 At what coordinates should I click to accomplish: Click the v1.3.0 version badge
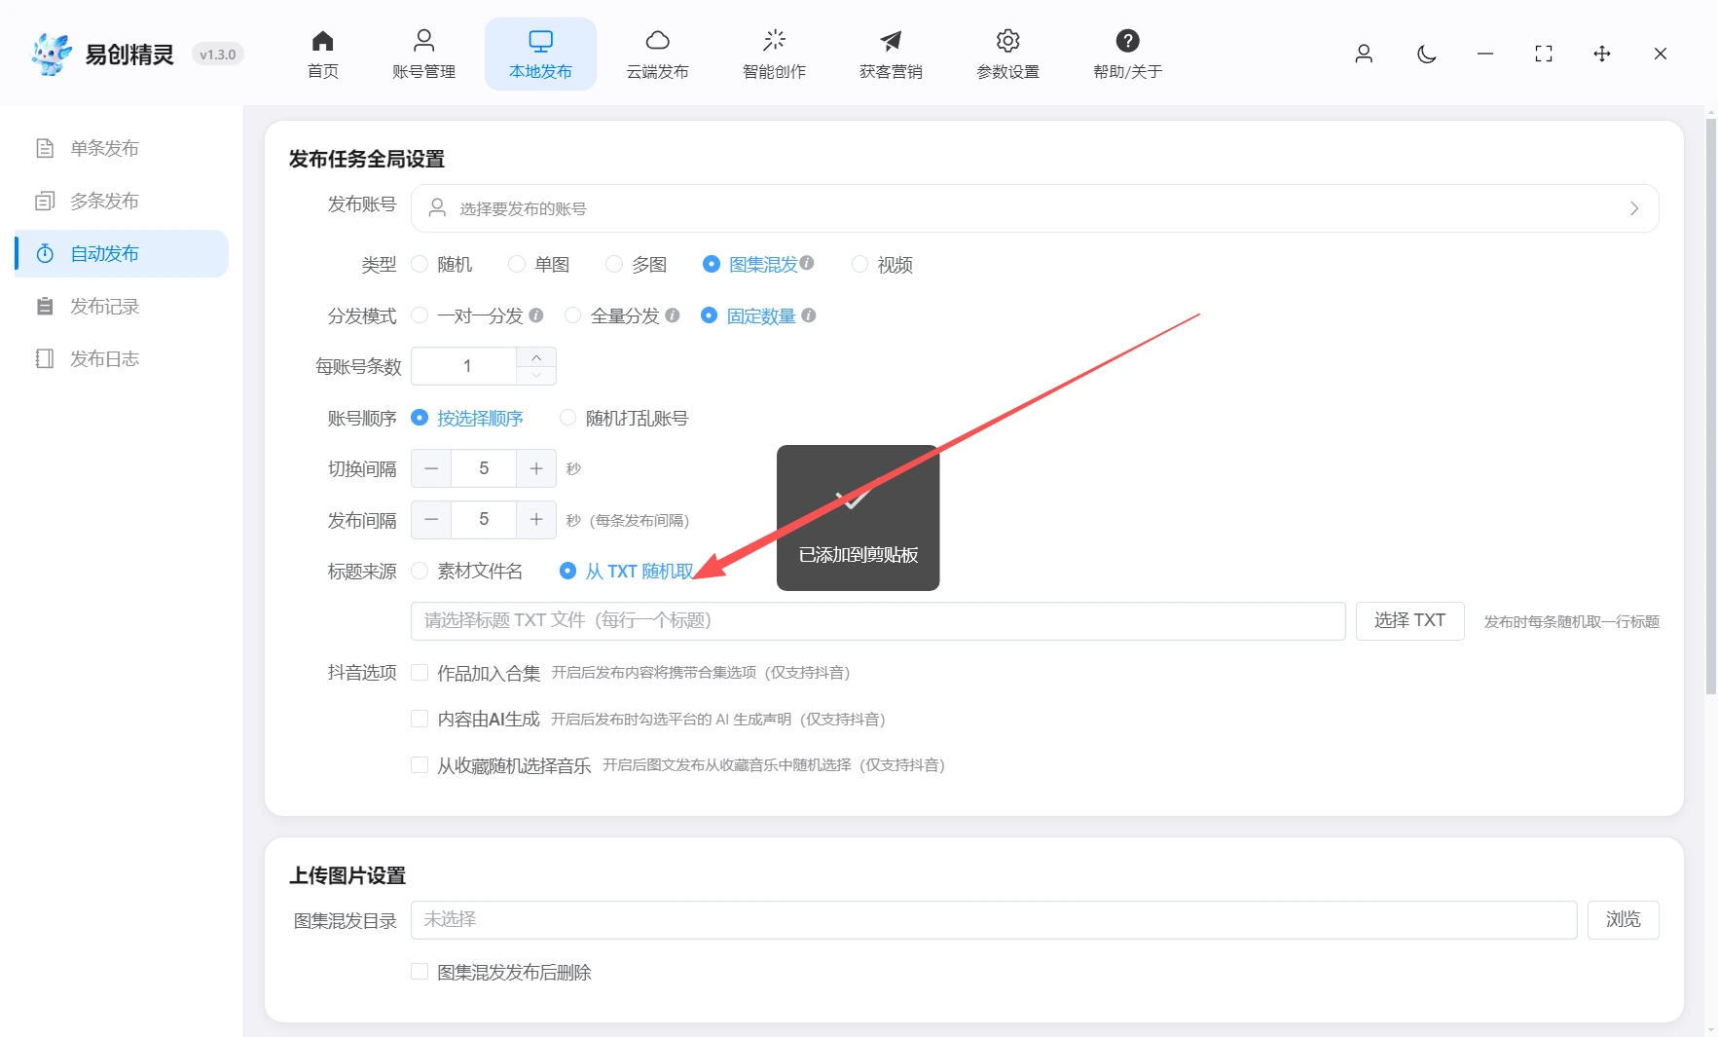pyautogui.click(x=218, y=55)
